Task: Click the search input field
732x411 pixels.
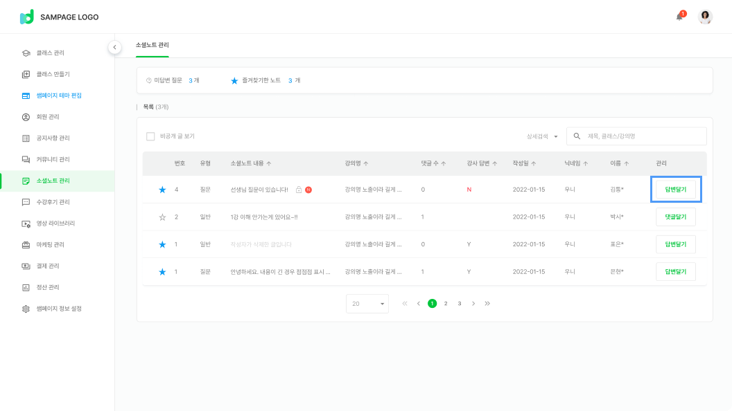Action: pos(641,136)
